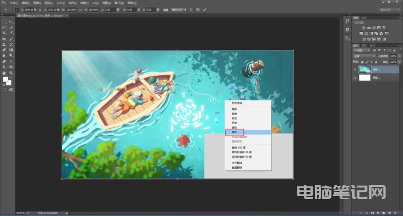This screenshot has height=216, width=403.
Task: Toggle warp mode icon in options bar
Action: pyautogui.click(x=191, y=10)
